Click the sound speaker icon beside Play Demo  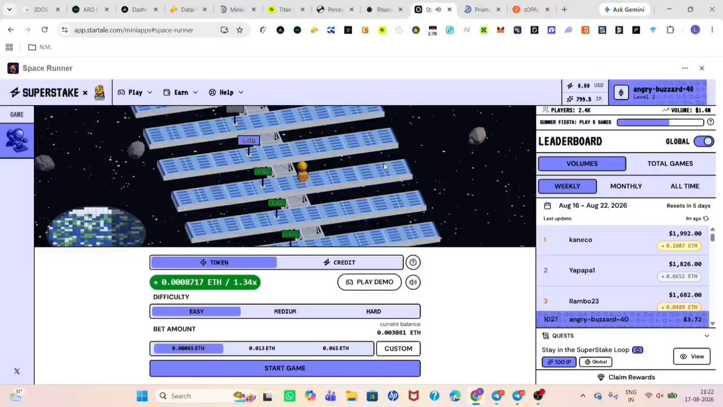413,282
